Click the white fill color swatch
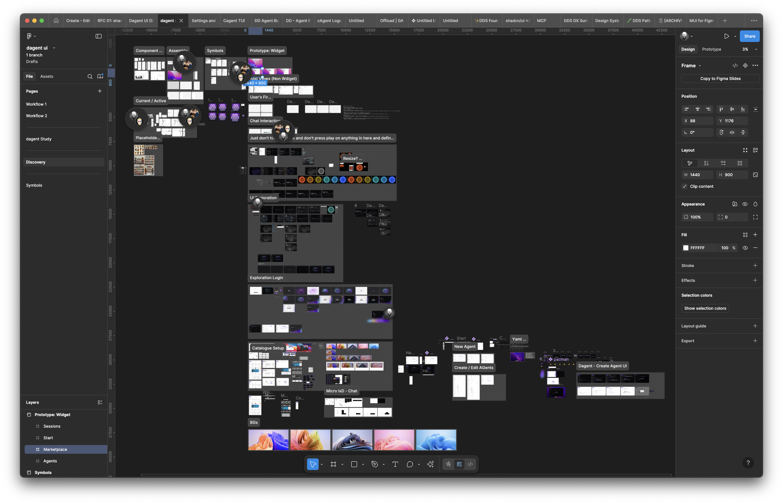The image size is (783, 504). (686, 248)
